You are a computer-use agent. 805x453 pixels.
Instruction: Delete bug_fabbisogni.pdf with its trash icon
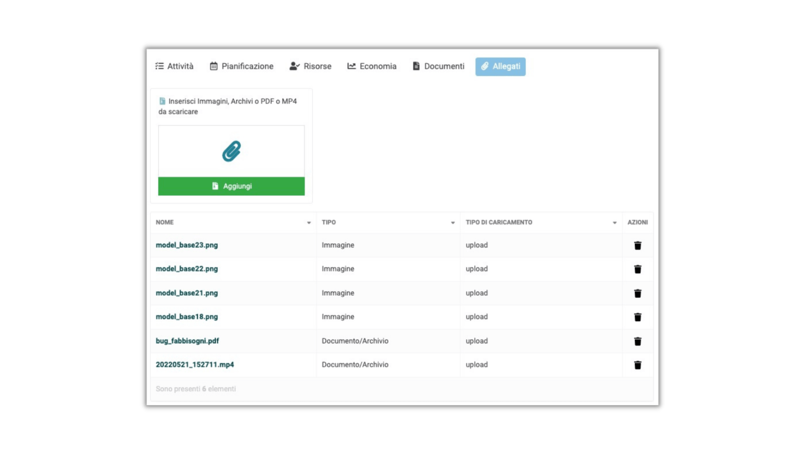[x=637, y=341]
